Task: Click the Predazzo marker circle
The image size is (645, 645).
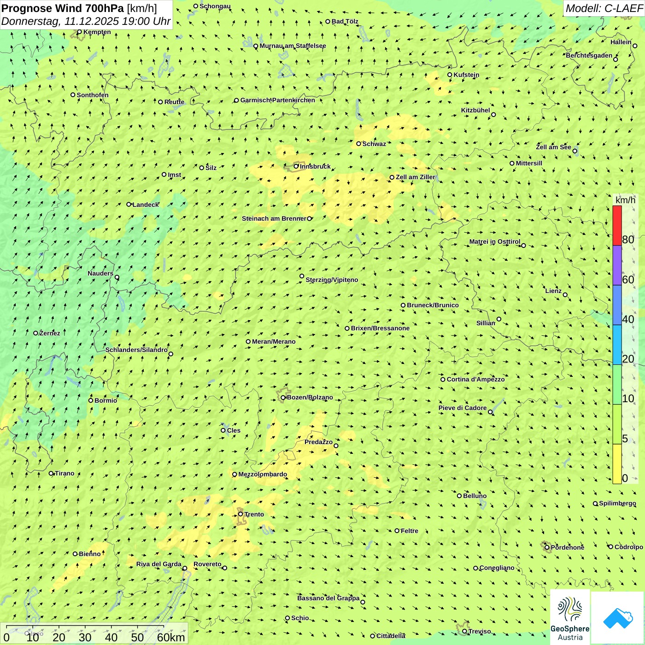Action: pyautogui.click(x=336, y=446)
